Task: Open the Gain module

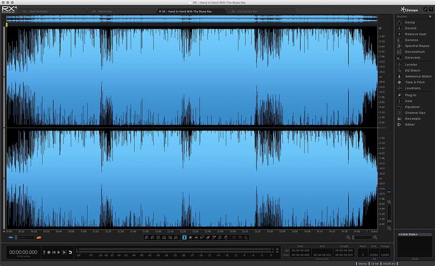Action: pos(408,101)
